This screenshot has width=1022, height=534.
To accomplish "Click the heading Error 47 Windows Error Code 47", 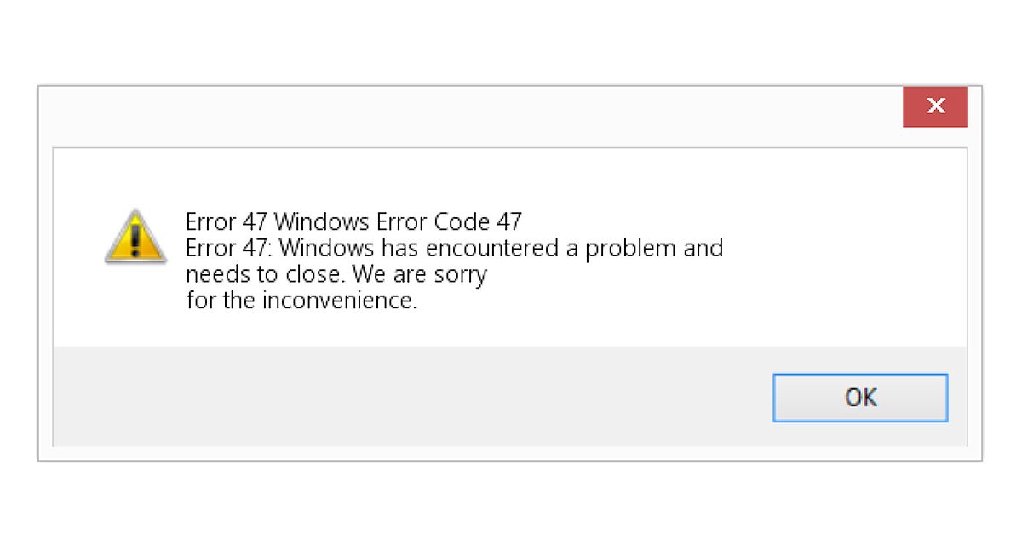I will pyautogui.click(x=353, y=221).
